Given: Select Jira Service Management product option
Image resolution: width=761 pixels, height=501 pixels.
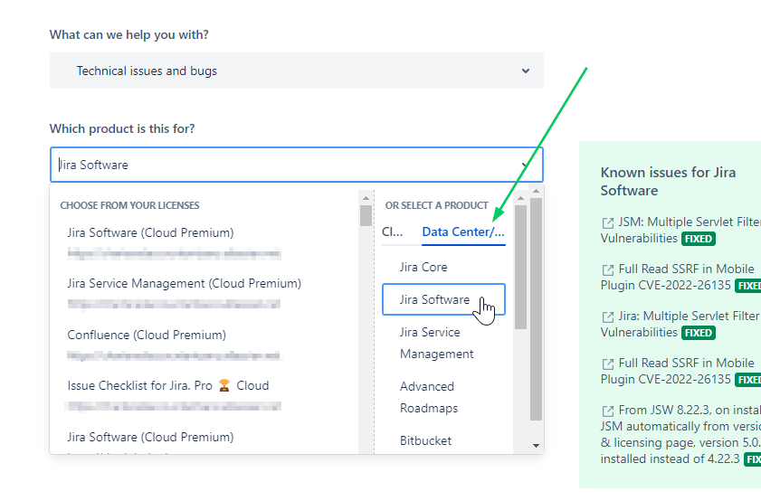Looking at the screenshot, I should 436,343.
